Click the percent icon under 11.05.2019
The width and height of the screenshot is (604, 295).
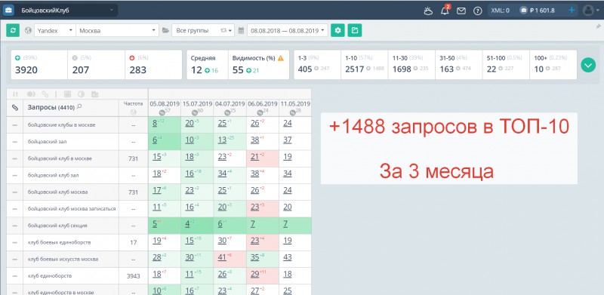click(294, 112)
